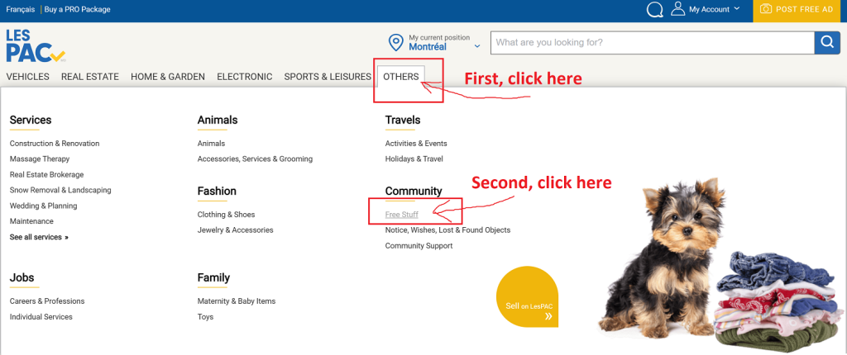Click the Family section heading
This screenshot has width=847, height=355.
[x=213, y=278]
